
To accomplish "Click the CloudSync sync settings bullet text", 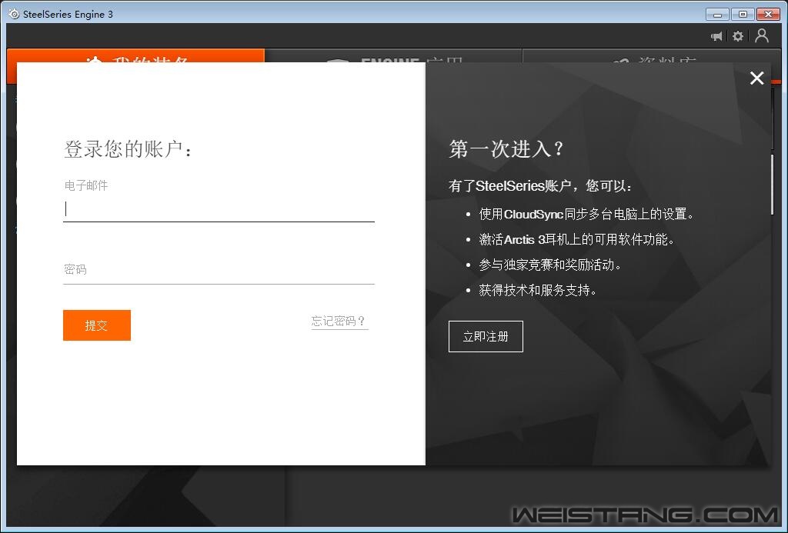I will tap(586, 214).
